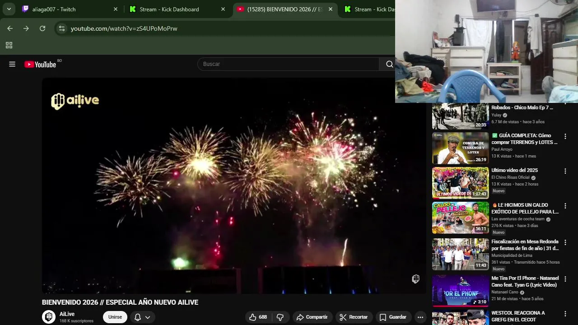
Task: Like the video with 688 likes
Action: coord(258,317)
